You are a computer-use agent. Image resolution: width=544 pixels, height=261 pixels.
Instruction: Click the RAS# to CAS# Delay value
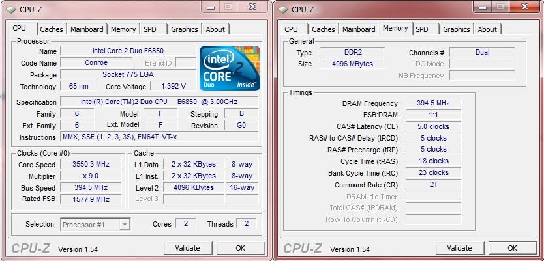click(433, 138)
